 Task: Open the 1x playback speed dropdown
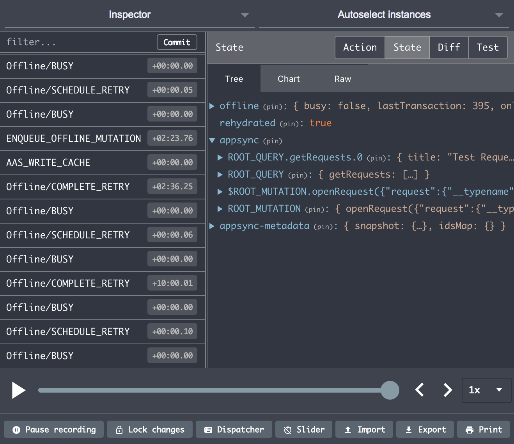(x=486, y=390)
